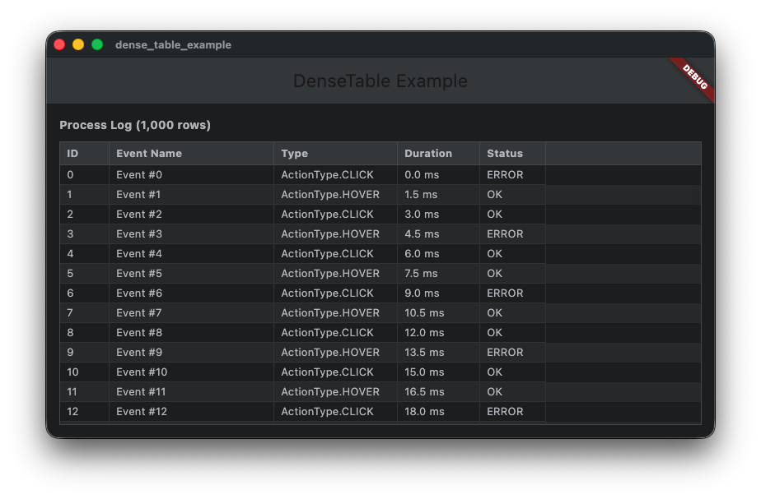Image resolution: width=761 pixels, height=499 pixels.
Task: Click ERROR status in Event #9 row
Action: coord(512,353)
